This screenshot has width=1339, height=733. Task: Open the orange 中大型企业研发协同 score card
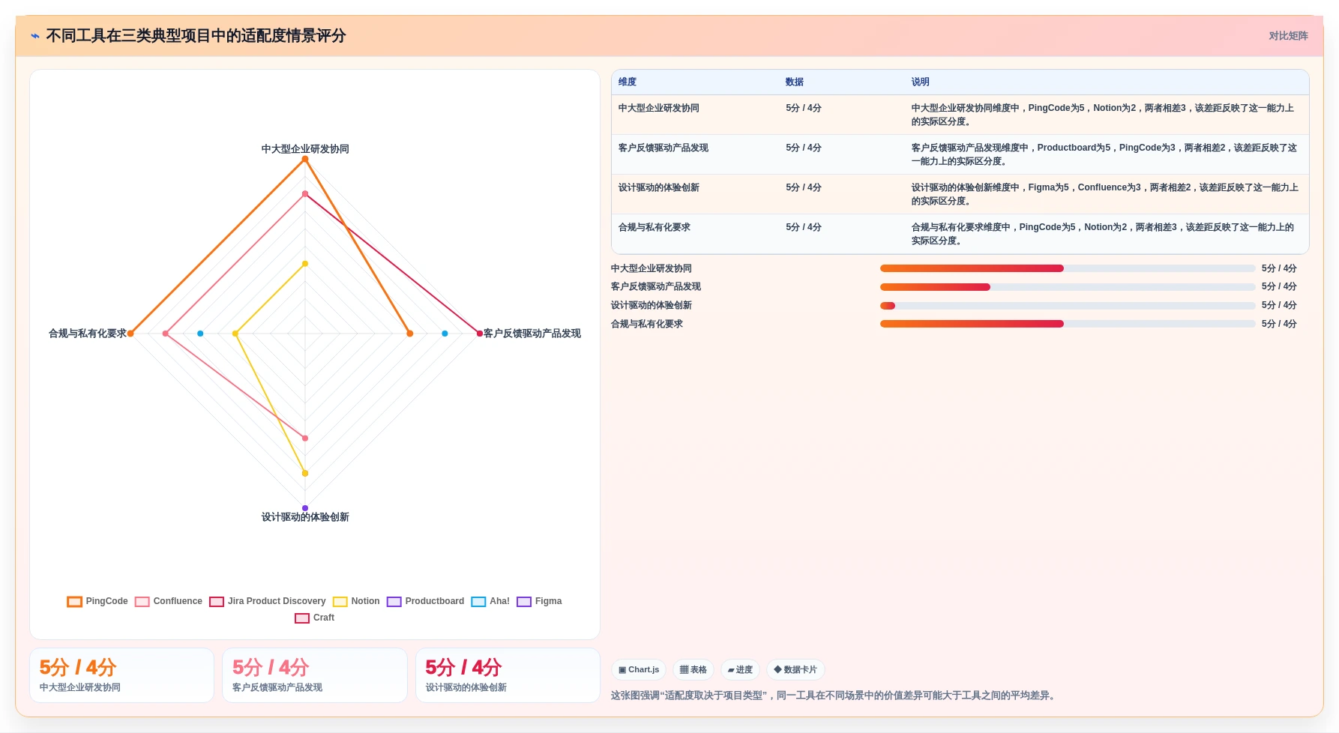122,675
